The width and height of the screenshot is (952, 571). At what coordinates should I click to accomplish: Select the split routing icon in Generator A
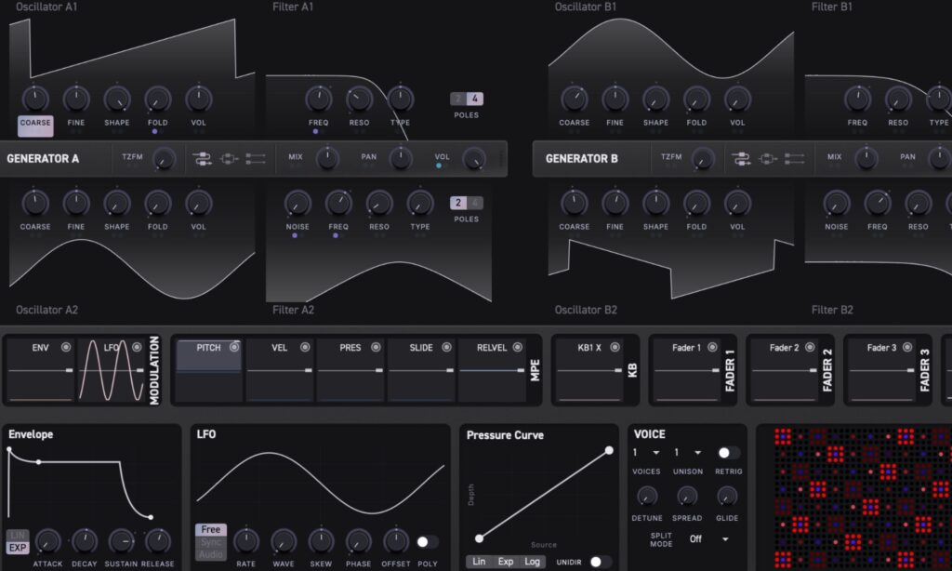pos(256,159)
